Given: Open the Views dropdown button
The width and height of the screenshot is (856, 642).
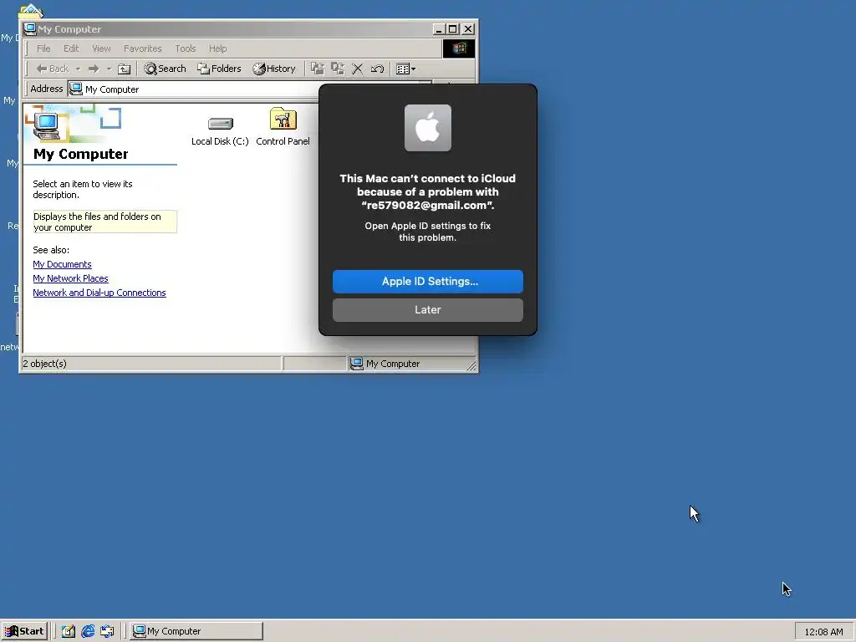Looking at the screenshot, I should (x=405, y=69).
